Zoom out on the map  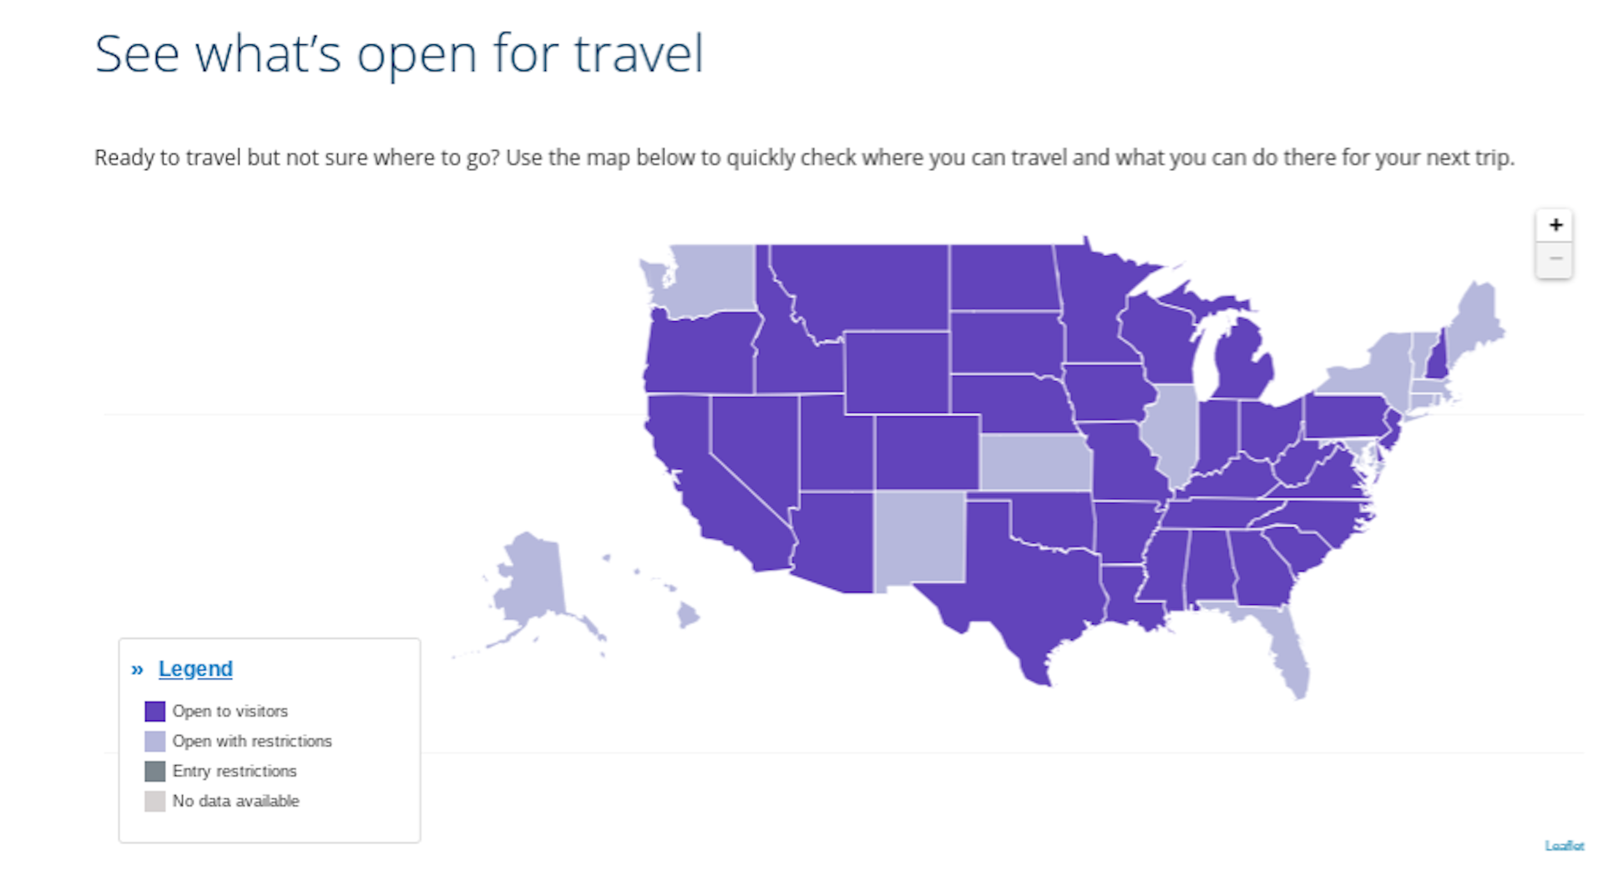[x=1555, y=257]
